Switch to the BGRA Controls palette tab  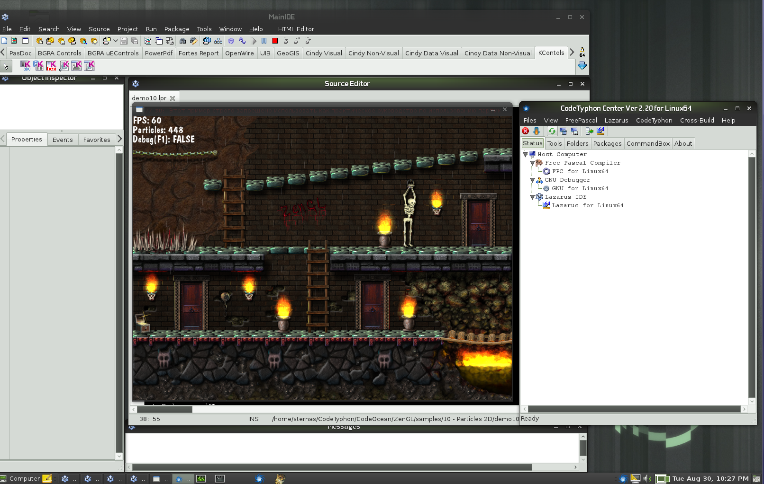coord(60,53)
